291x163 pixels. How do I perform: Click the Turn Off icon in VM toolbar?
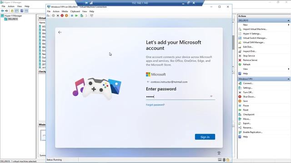58,16
